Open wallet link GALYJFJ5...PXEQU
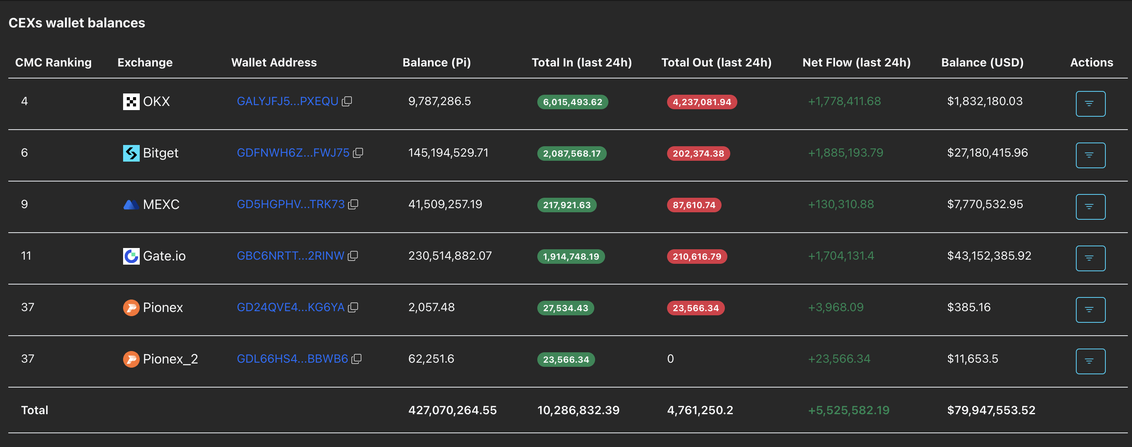 point(287,101)
